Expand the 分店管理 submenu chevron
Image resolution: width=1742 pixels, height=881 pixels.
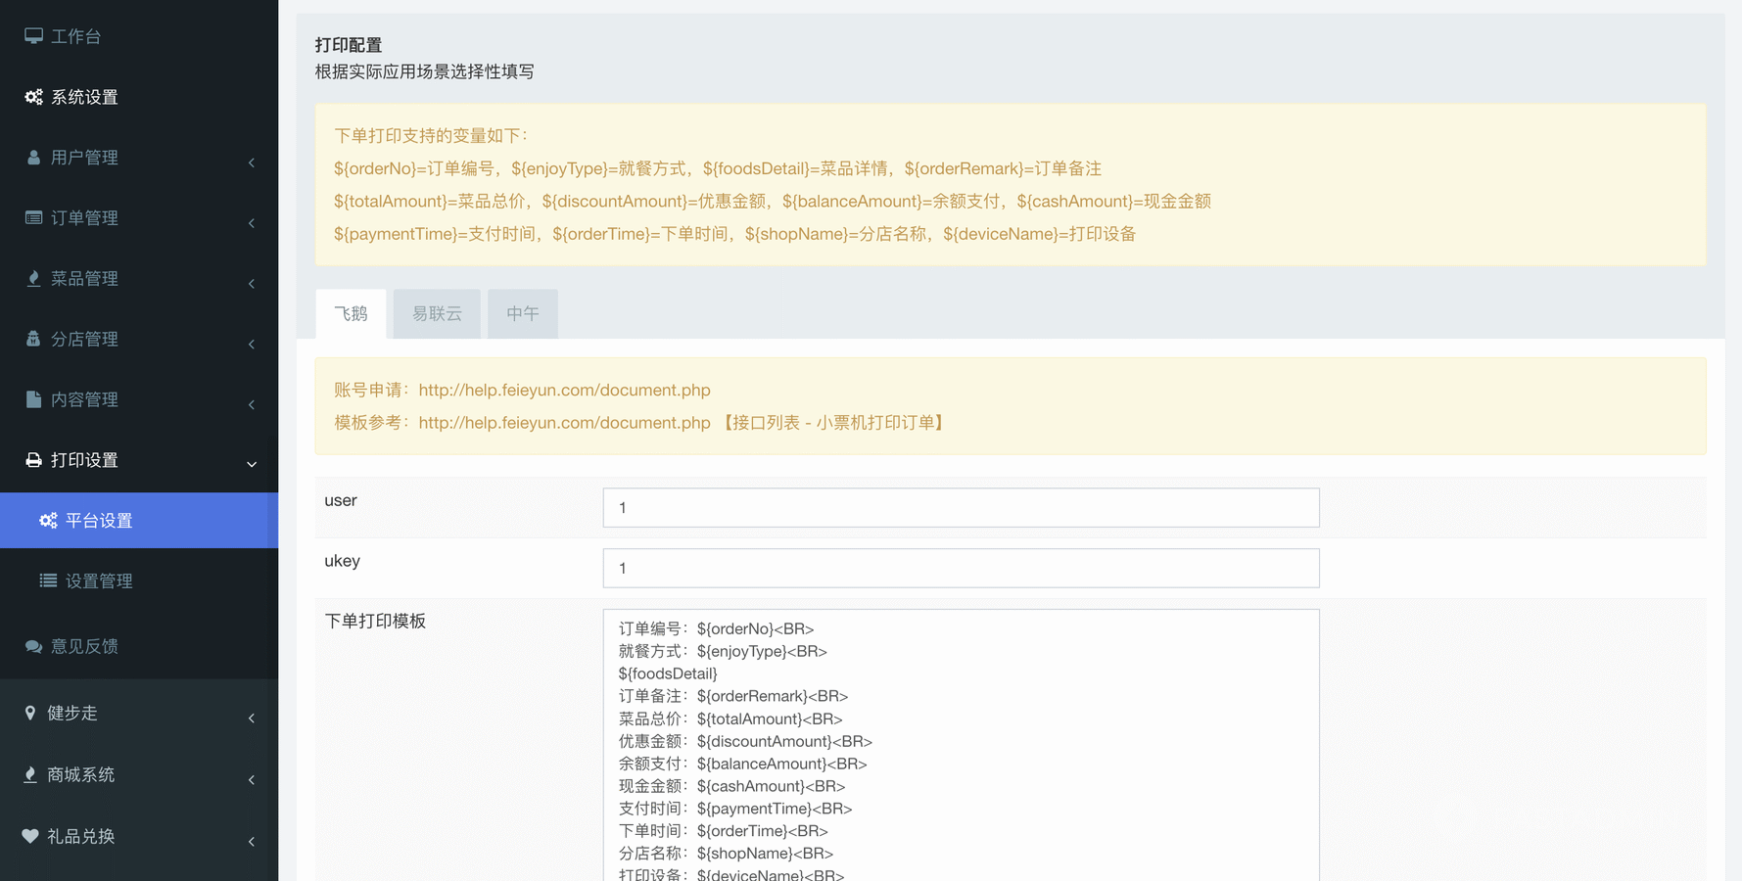[252, 345]
